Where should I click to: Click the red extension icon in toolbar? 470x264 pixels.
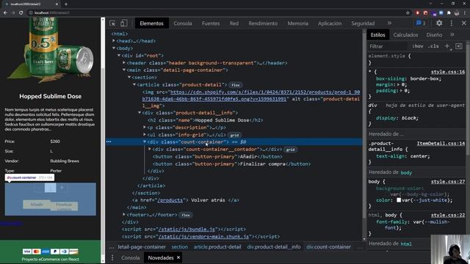pyautogui.click(x=418, y=12)
